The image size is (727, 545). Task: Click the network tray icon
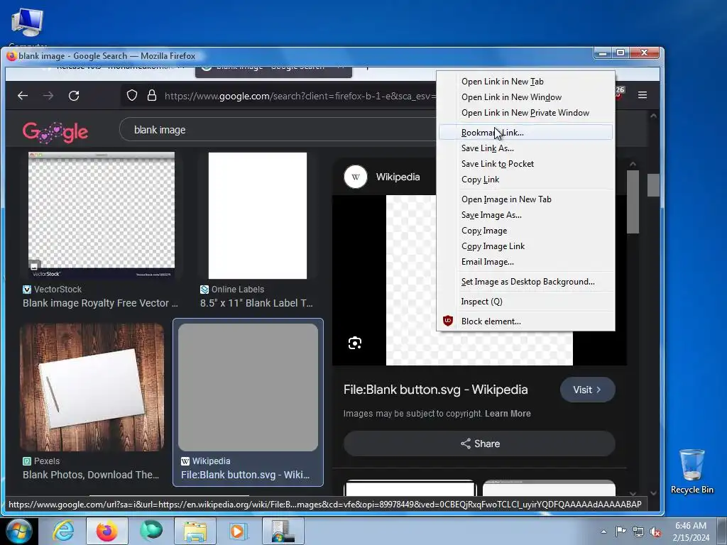pyautogui.click(x=638, y=532)
